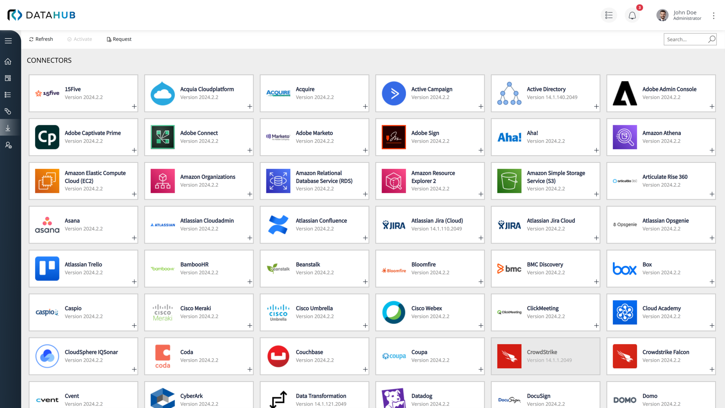Click the search magnifier icon
Image resolution: width=725 pixels, height=408 pixels.
click(712, 39)
